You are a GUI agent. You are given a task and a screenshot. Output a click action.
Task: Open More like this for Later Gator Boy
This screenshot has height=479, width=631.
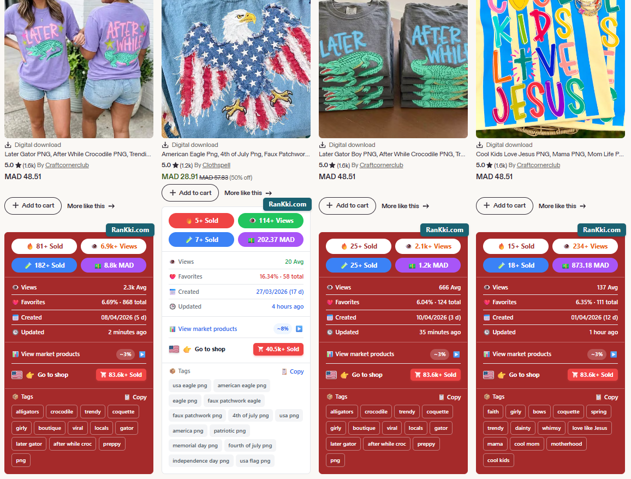tap(405, 206)
